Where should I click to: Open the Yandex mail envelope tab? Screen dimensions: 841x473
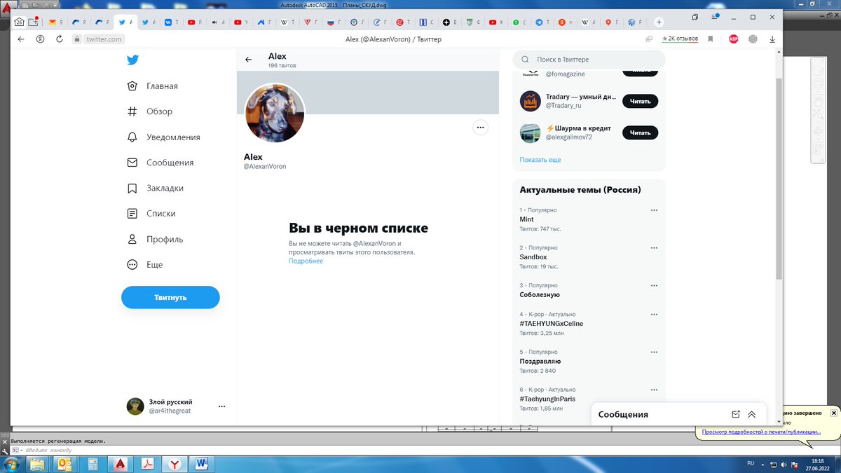tap(55, 22)
